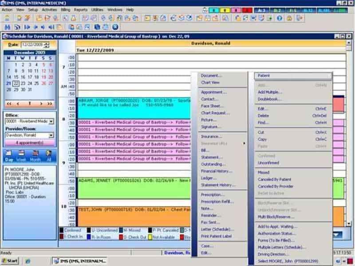Viewport: 355px width, 266px height.
Task: Choose Prescription Refill... menu entry
Action: coord(217,202)
